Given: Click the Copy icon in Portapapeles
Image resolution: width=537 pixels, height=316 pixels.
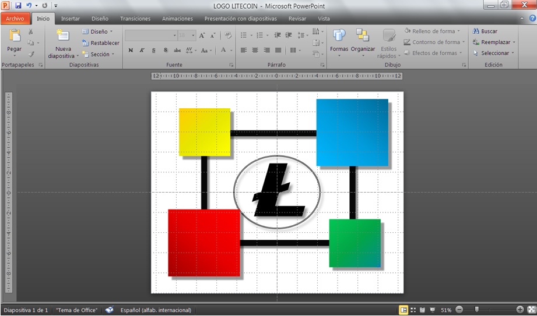Looking at the screenshot, I should (30, 42).
